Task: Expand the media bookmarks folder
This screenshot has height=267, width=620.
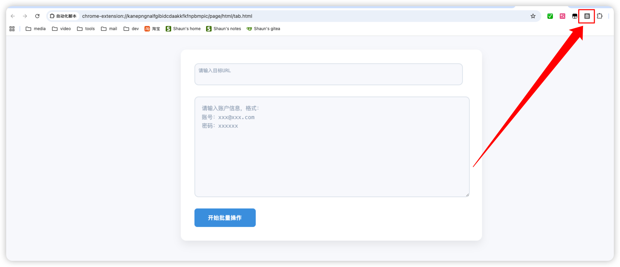Action: point(36,29)
